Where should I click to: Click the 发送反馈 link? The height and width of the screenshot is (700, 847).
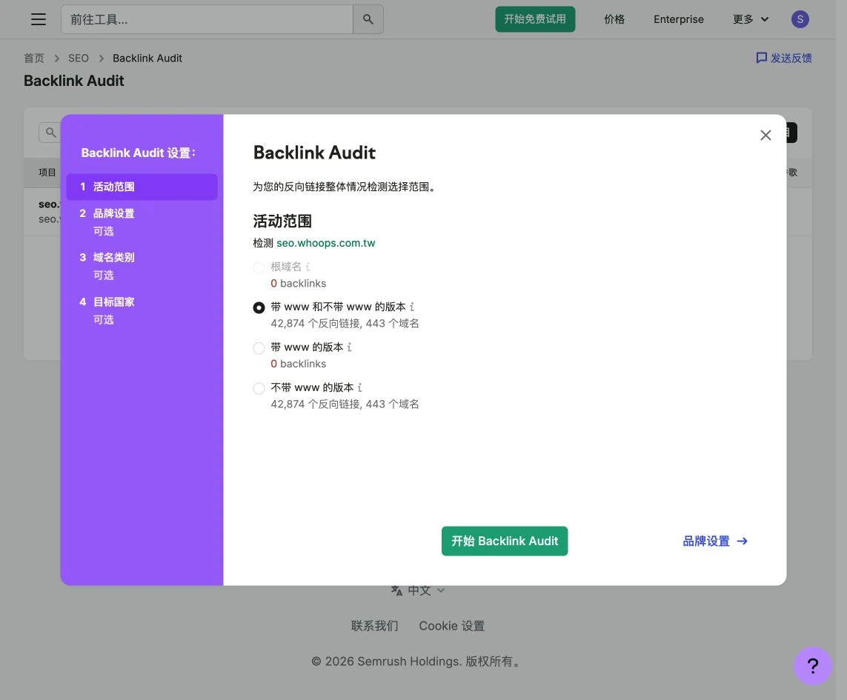click(784, 58)
